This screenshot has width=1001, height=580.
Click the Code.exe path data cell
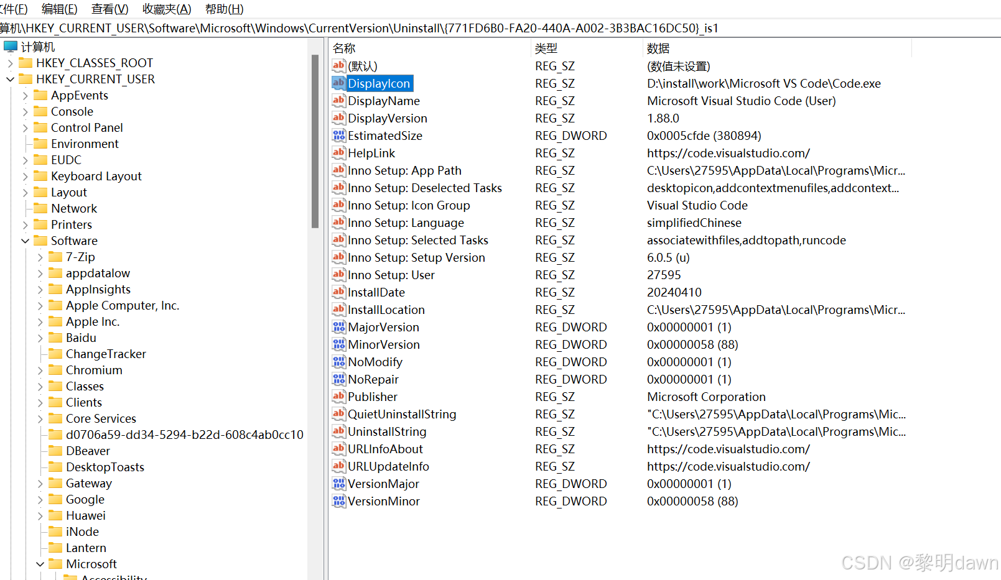click(764, 83)
